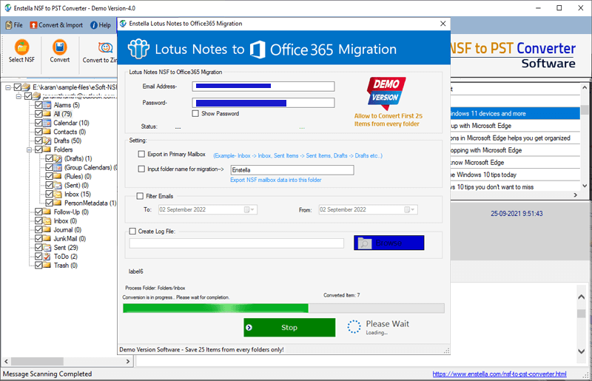Click the Convert floppy disk icon

pyautogui.click(x=60, y=47)
